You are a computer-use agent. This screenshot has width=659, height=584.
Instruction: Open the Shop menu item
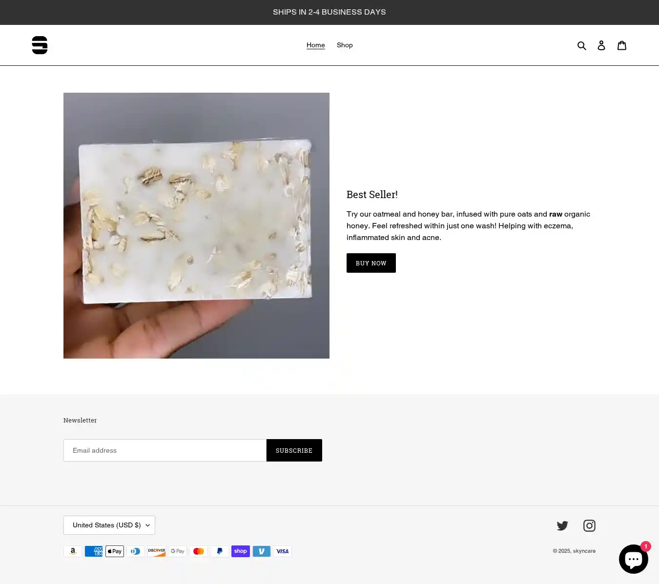coord(345,45)
